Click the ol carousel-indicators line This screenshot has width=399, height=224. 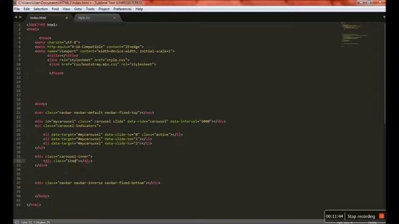(x=68, y=126)
